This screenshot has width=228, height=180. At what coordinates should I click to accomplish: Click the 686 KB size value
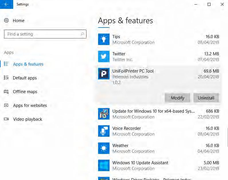pos(213,111)
